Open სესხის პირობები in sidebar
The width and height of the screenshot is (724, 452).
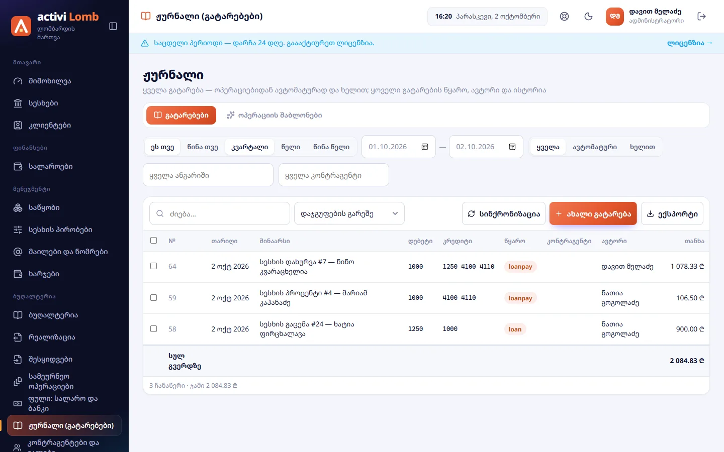(64, 230)
